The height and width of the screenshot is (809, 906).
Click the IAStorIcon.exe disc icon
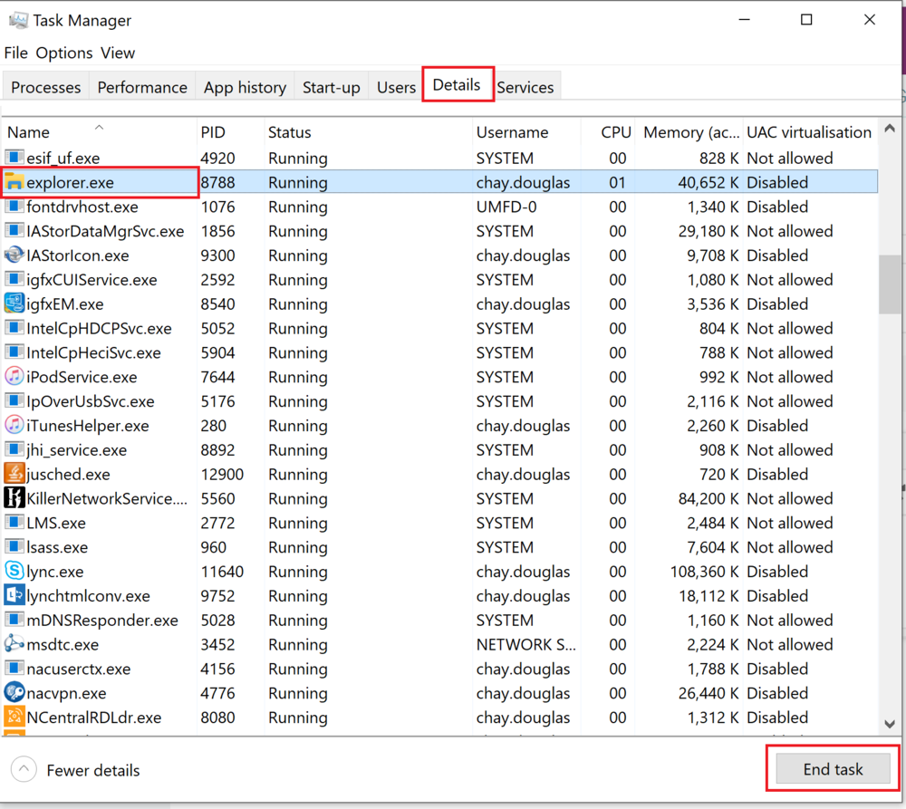13,255
